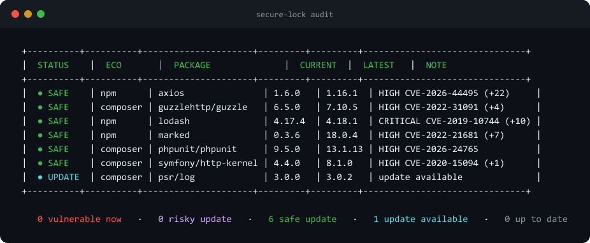Click the current version 4.17.4
590x243 pixels.
coord(289,121)
